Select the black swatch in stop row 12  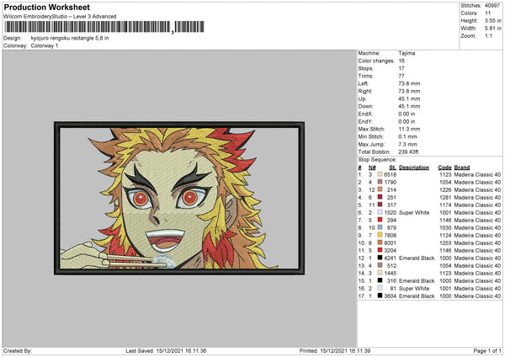[x=380, y=258]
